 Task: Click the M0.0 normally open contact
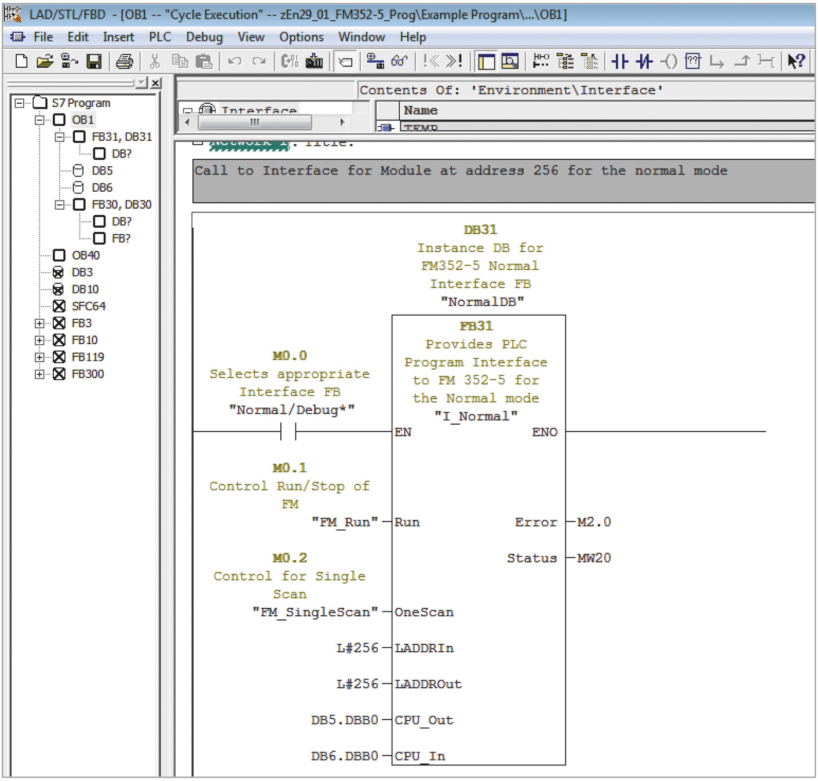tap(288, 432)
